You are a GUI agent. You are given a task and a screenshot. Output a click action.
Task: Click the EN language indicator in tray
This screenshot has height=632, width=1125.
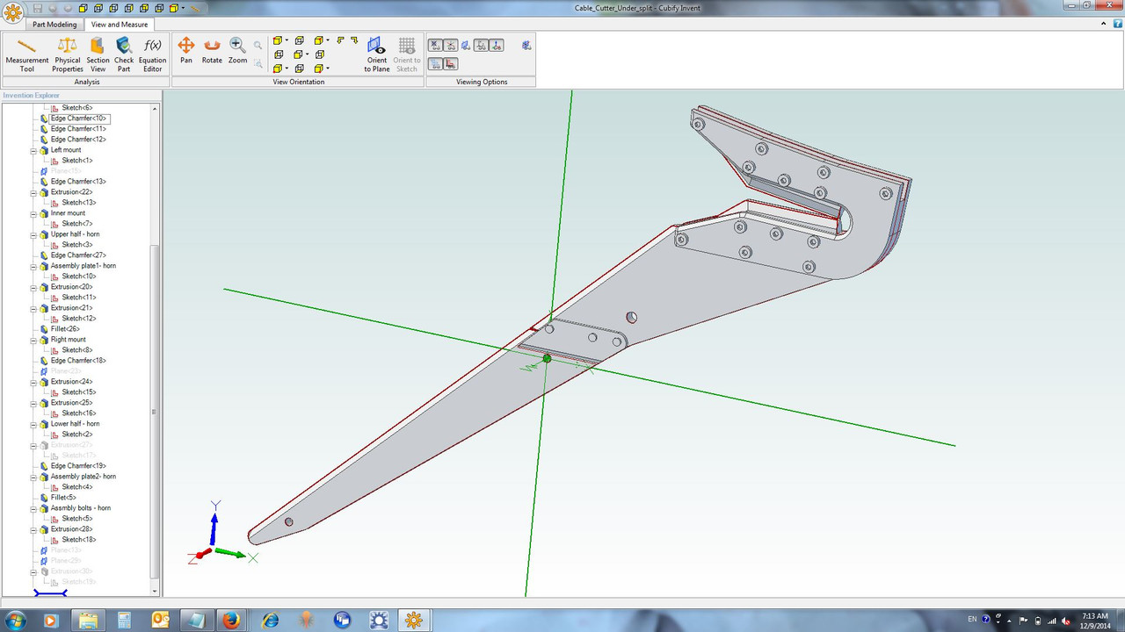point(972,620)
